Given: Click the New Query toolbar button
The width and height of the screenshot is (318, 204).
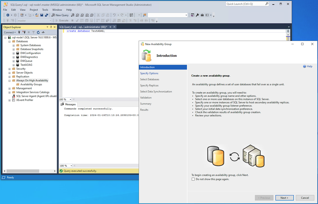Looking at the screenshot, I should pos(60,15).
